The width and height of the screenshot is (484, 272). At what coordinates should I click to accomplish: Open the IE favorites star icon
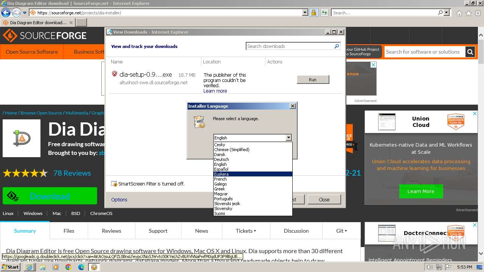468,13
